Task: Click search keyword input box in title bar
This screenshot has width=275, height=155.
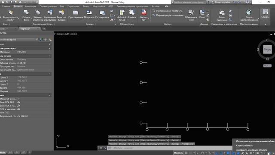Action: [189, 2]
